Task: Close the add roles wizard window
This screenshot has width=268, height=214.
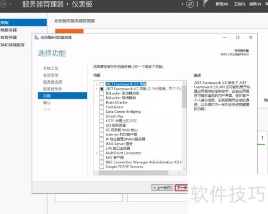Action: point(251,37)
